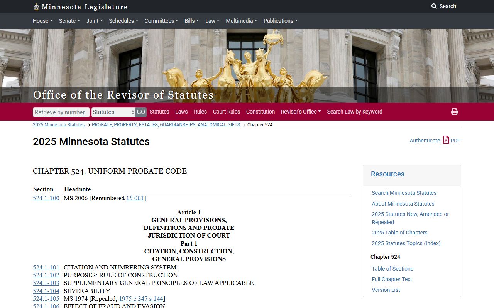Click the CHAPTER 524. UNIFORM PROBATE CODE heading

pos(110,171)
